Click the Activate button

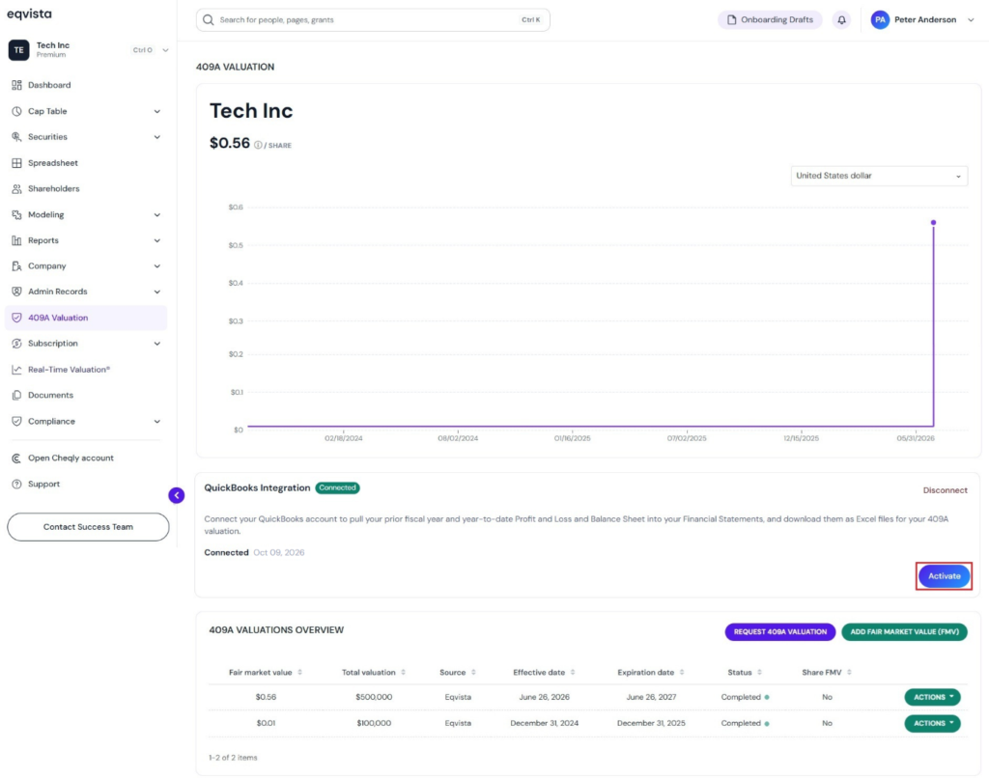(x=944, y=576)
